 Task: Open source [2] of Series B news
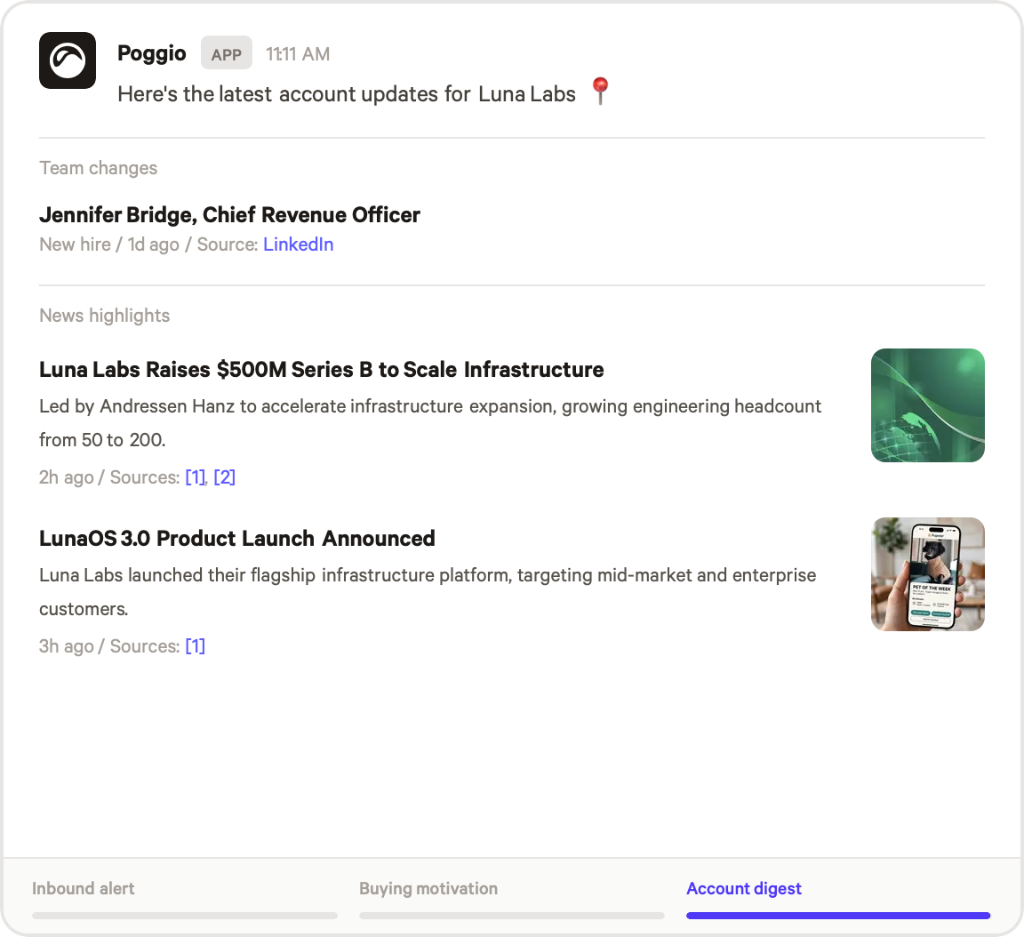(224, 477)
